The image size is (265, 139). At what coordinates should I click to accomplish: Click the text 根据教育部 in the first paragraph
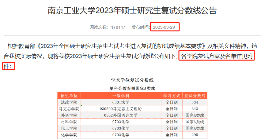(21, 46)
